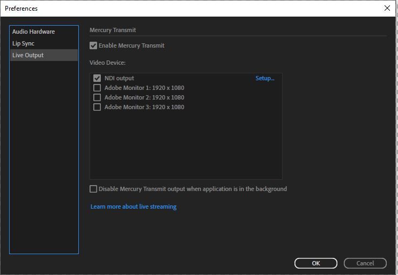Enable Adobe Monitor 3 checkbox
This screenshot has width=398, height=275.
coord(97,107)
